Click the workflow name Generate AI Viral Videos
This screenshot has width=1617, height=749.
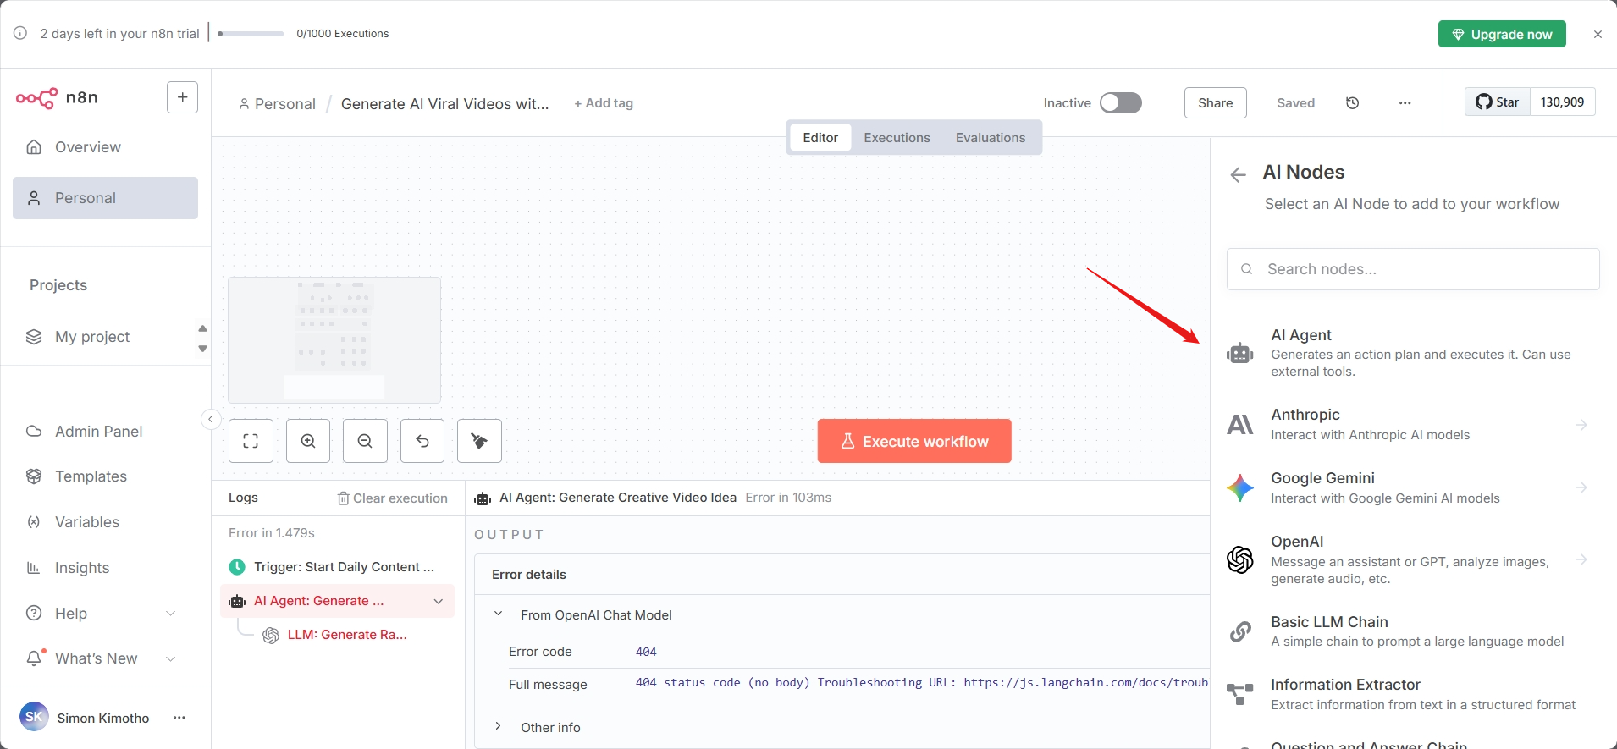point(445,104)
